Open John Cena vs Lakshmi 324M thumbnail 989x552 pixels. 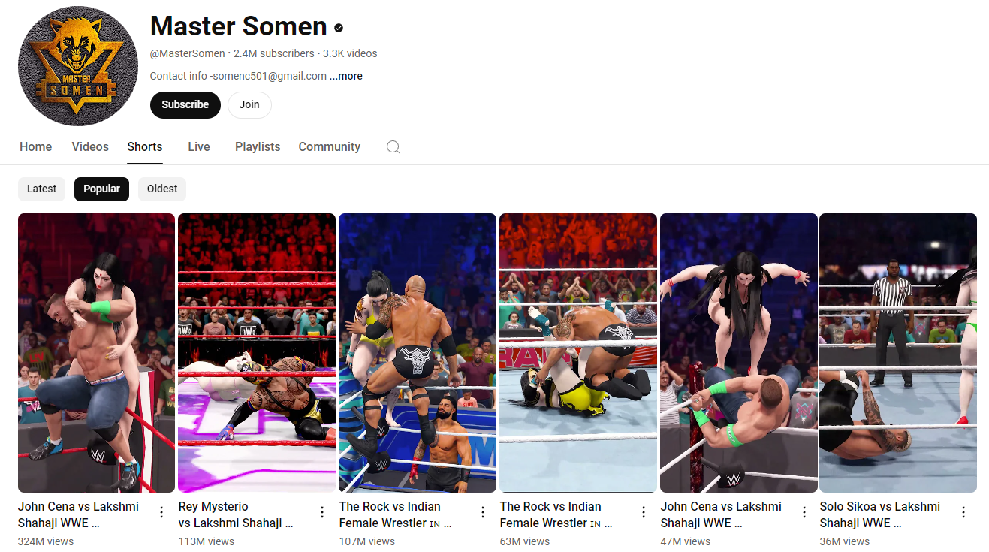96,353
